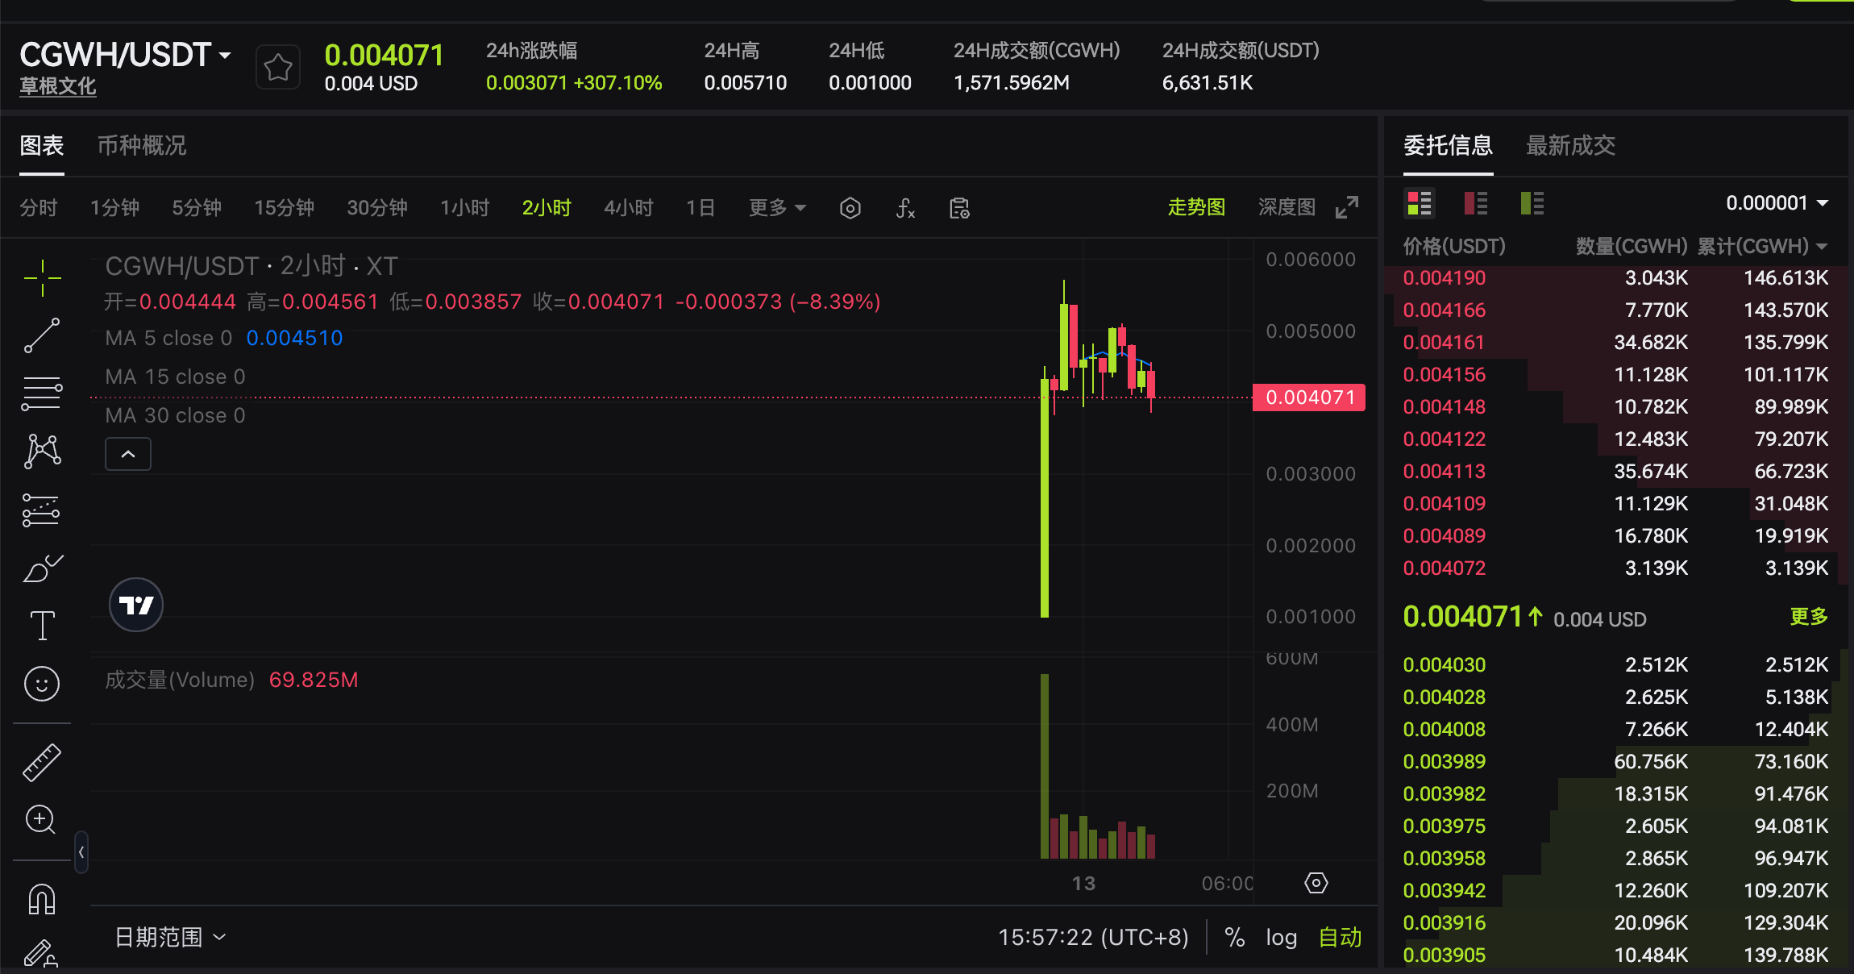1854x974 pixels.
Task: Switch to the 币种概况 tab
Action: coord(141,145)
